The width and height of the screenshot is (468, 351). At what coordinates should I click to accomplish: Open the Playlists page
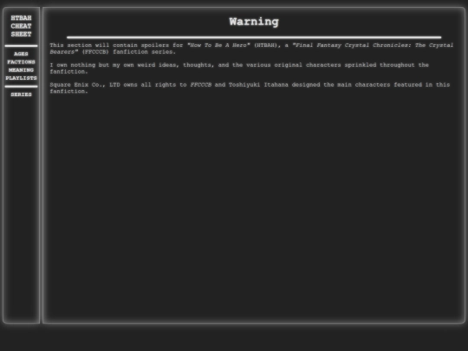click(x=21, y=78)
